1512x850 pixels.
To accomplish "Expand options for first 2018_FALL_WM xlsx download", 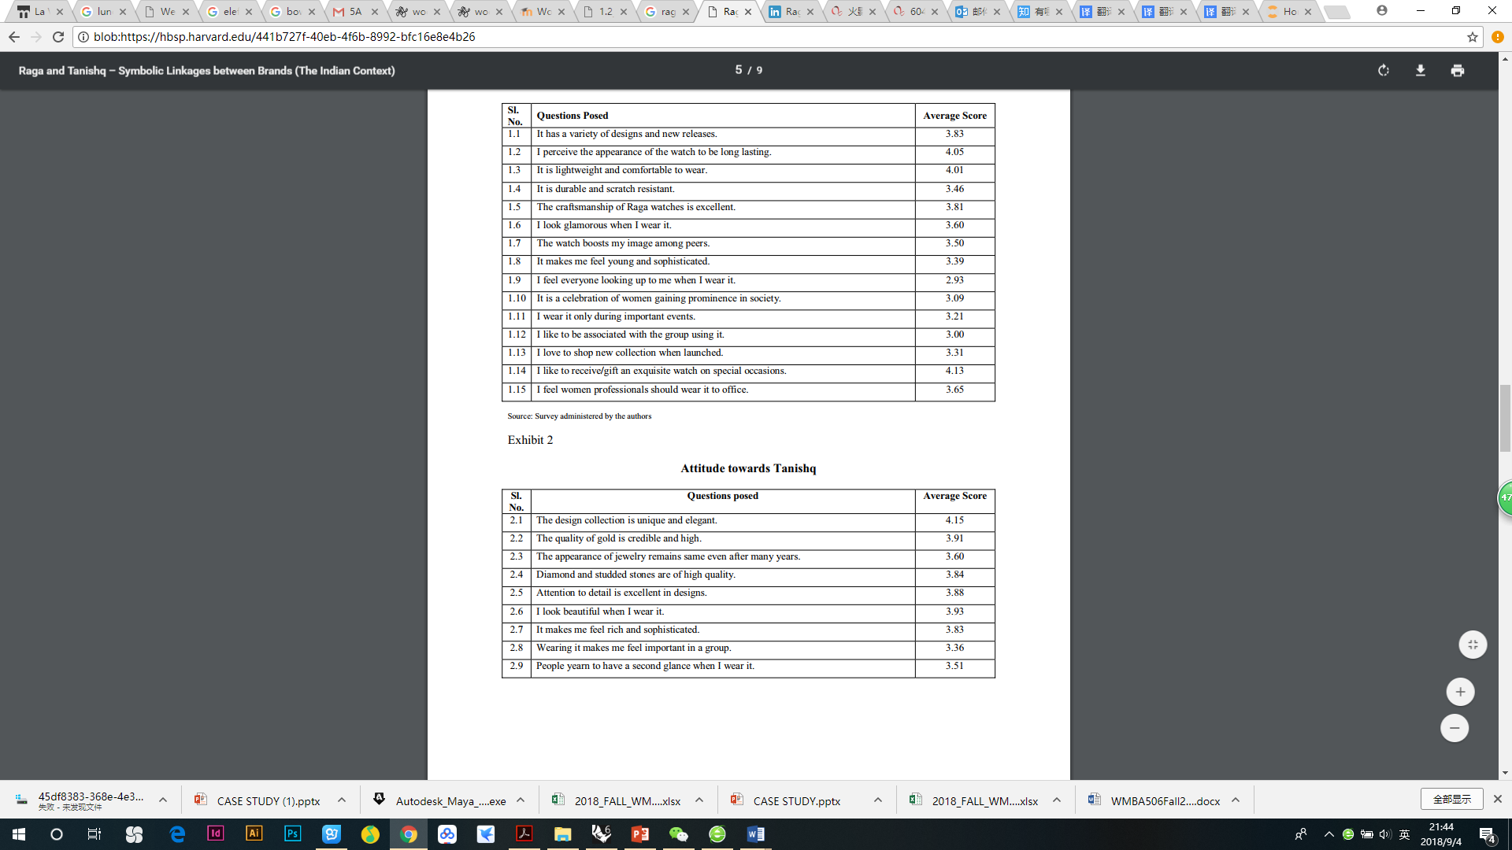I will point(699,800).
